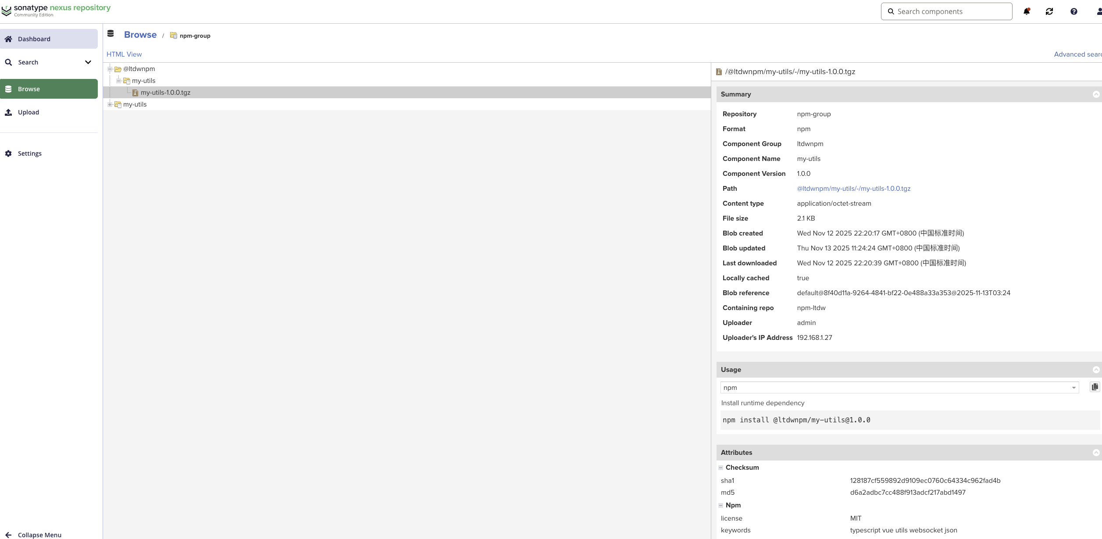Collapse the Attributes panel
This screenshot has width=1102, height=539.
point(1096,453)
